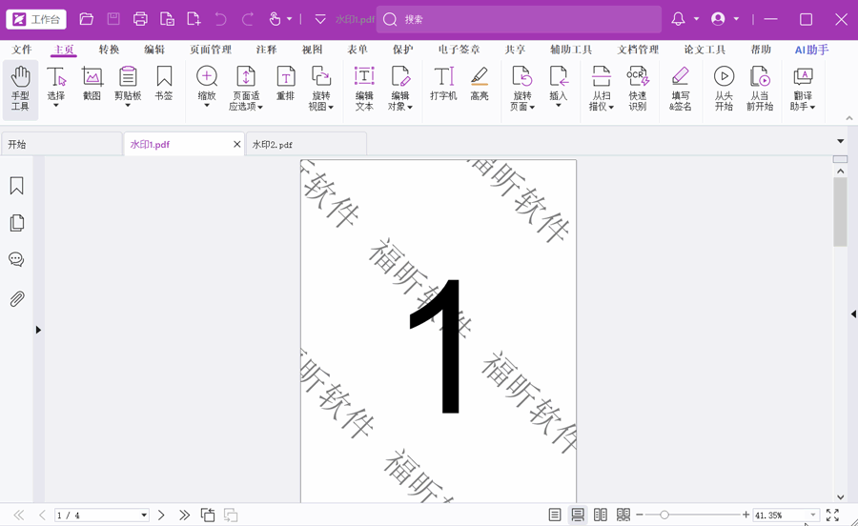Image resolution: width=858 pixels, height=526 pixels.
Task: Activate the 打字机 typewriter tool
Action: [443, 84]
